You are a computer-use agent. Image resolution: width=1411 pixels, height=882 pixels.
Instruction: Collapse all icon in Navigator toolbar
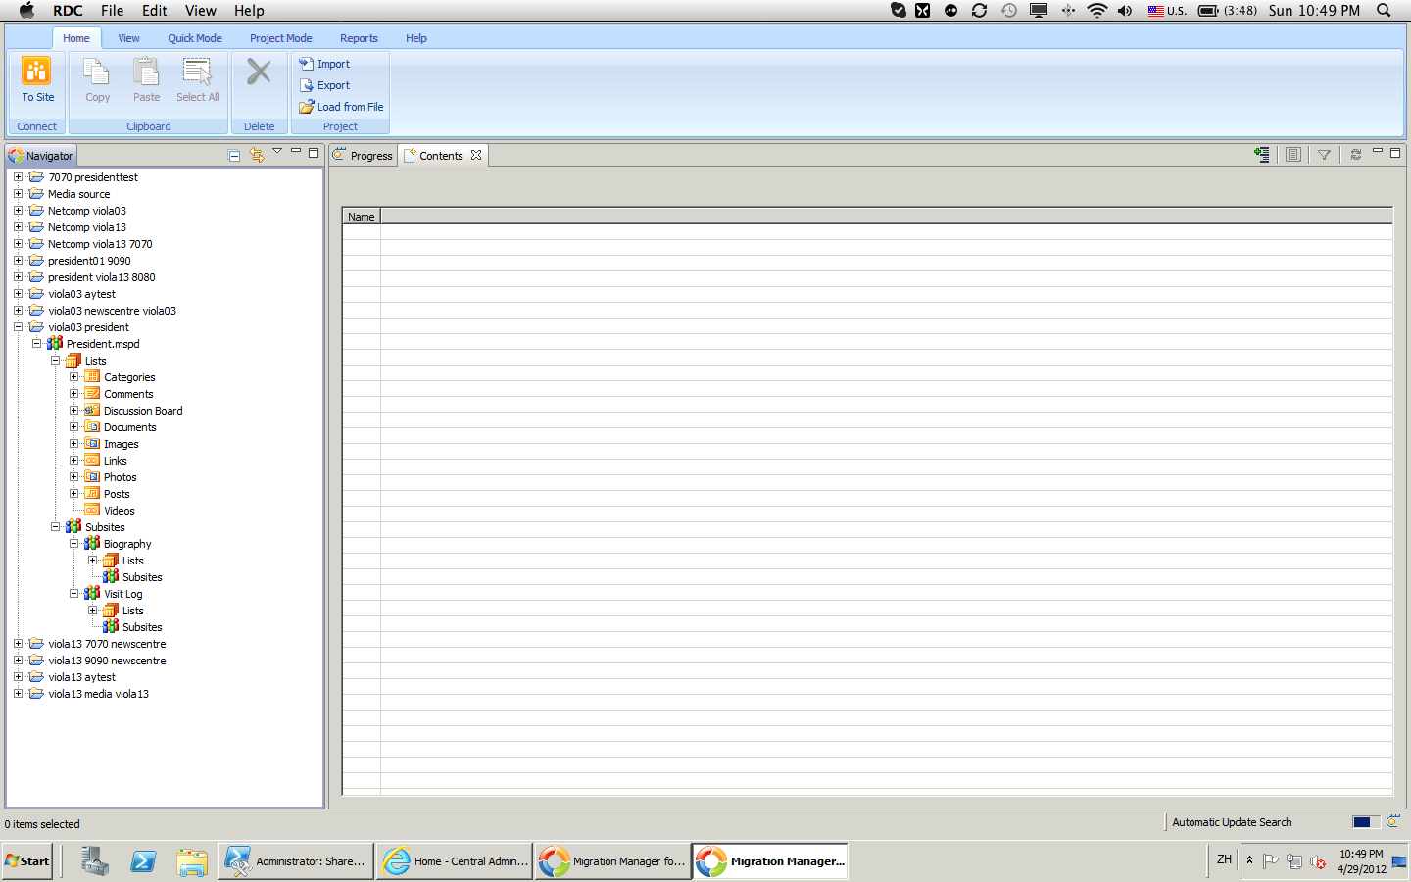pyautogui.click(x=234, y=155)
